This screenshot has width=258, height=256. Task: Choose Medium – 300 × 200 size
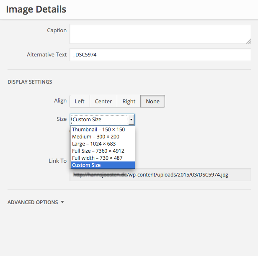point(103,136)
